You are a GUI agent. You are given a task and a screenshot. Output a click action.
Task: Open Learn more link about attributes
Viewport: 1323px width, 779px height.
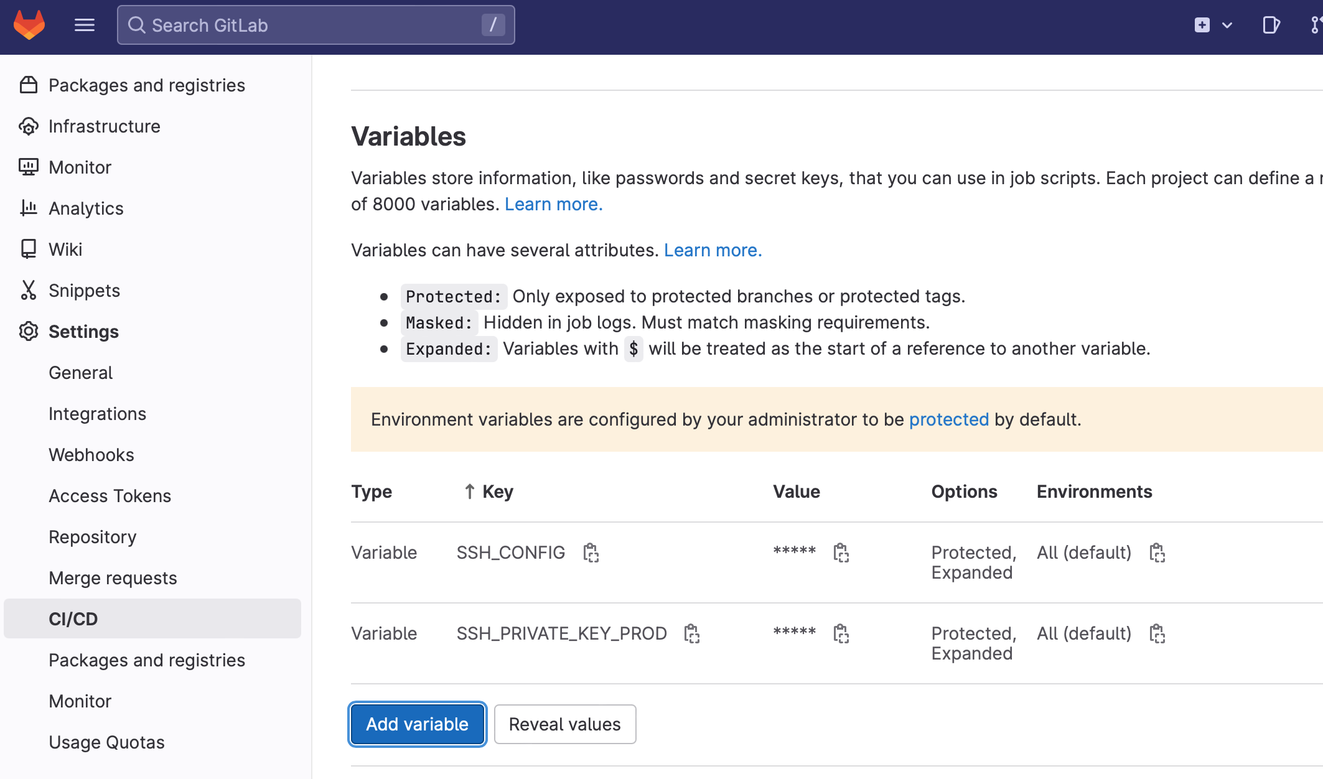click(x=713, y=250)
